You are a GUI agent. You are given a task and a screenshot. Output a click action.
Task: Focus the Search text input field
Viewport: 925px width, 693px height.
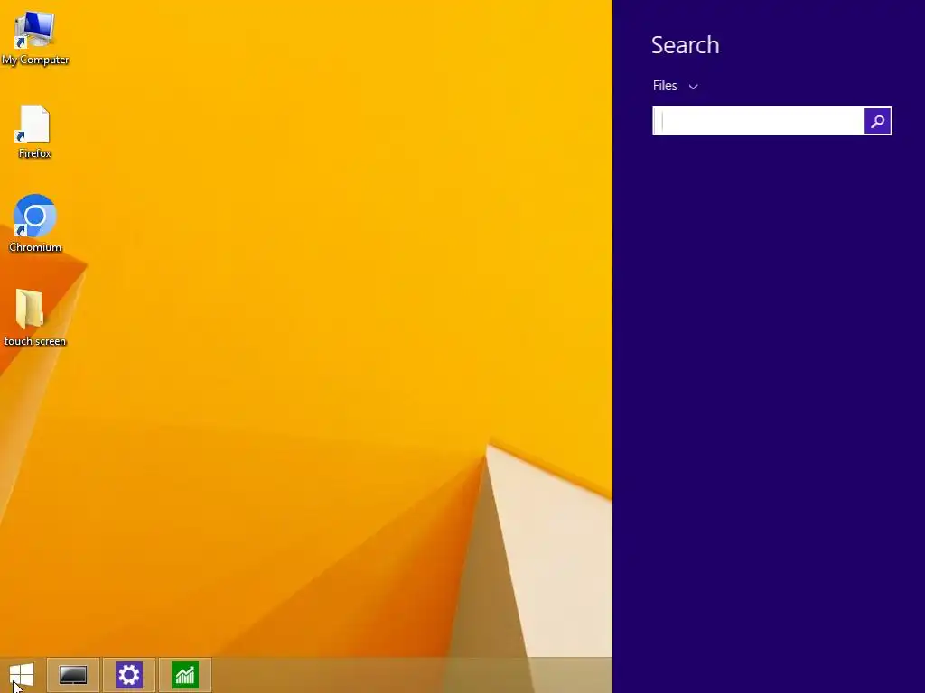coord(759,121)
